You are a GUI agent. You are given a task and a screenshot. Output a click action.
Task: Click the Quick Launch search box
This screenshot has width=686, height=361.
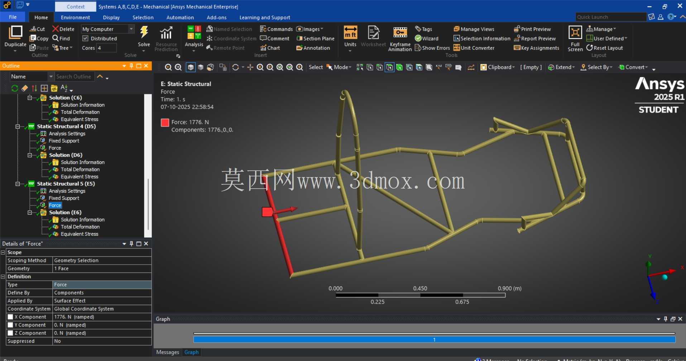611,17
